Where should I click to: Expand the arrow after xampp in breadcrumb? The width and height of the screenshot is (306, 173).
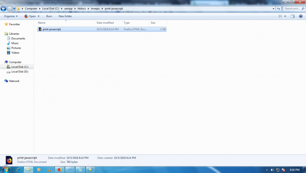pyautogui.click(x=75, y=9)
